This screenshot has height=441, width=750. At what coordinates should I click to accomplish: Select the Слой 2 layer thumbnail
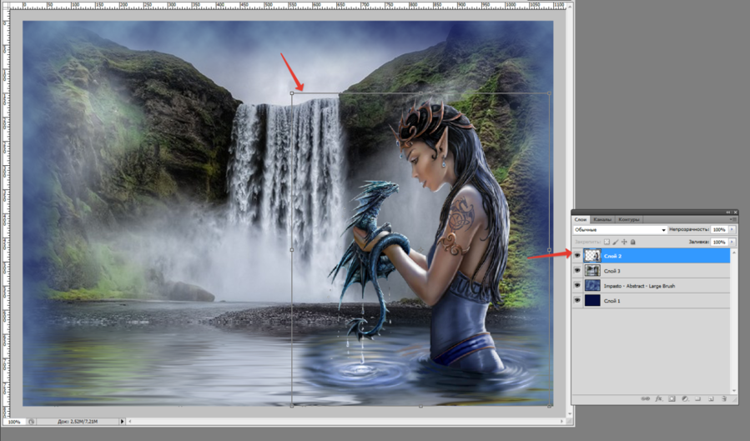tap(592, 256)
